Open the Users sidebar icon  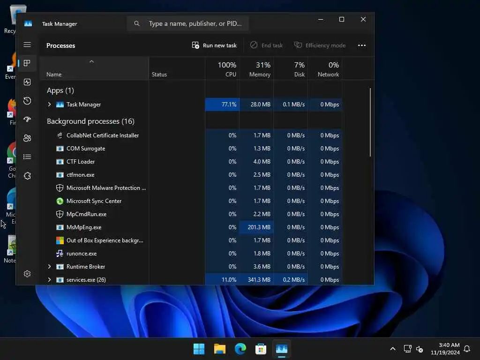coord(27,138)
